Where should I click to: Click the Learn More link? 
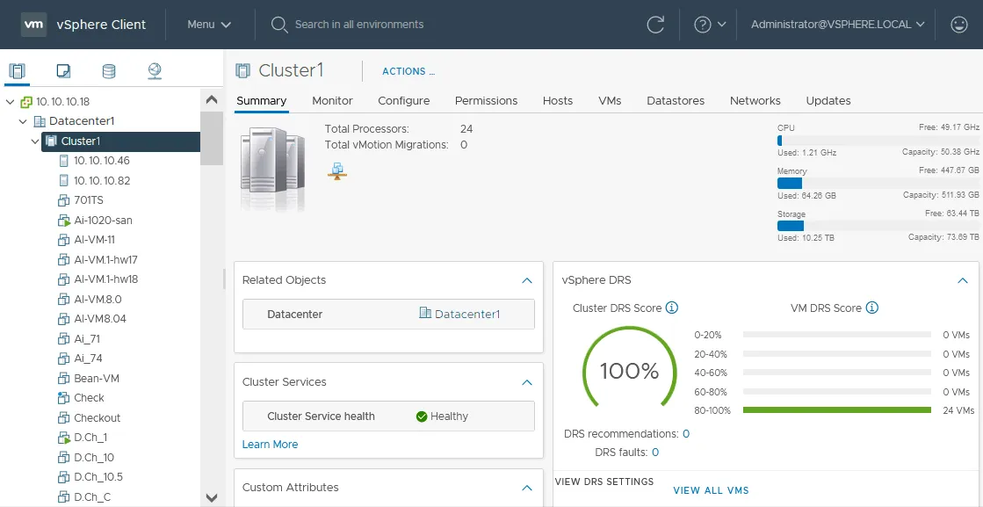pos(270,445)
